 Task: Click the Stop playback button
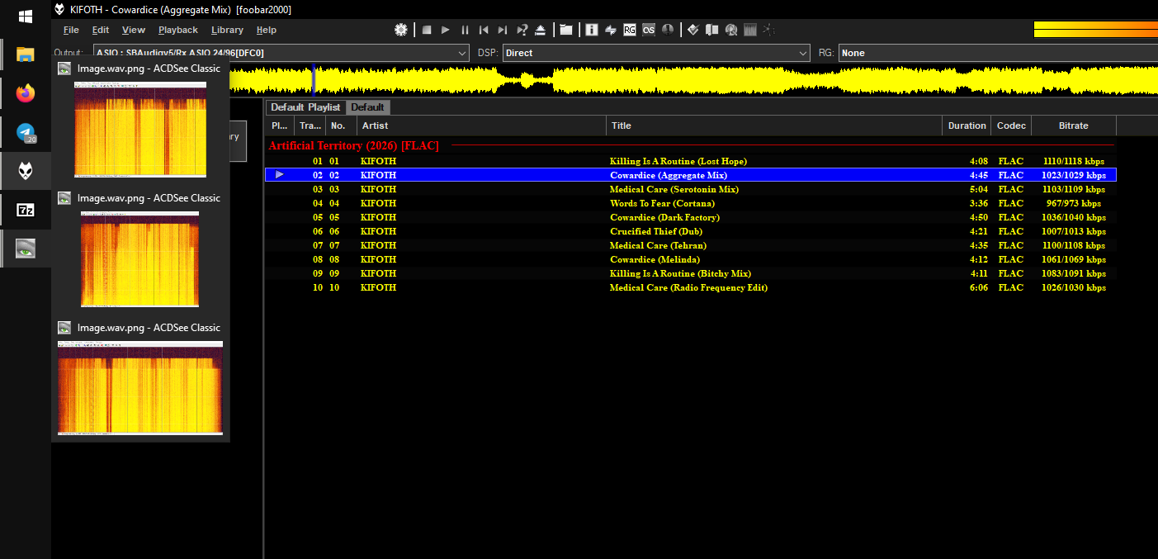427,30
